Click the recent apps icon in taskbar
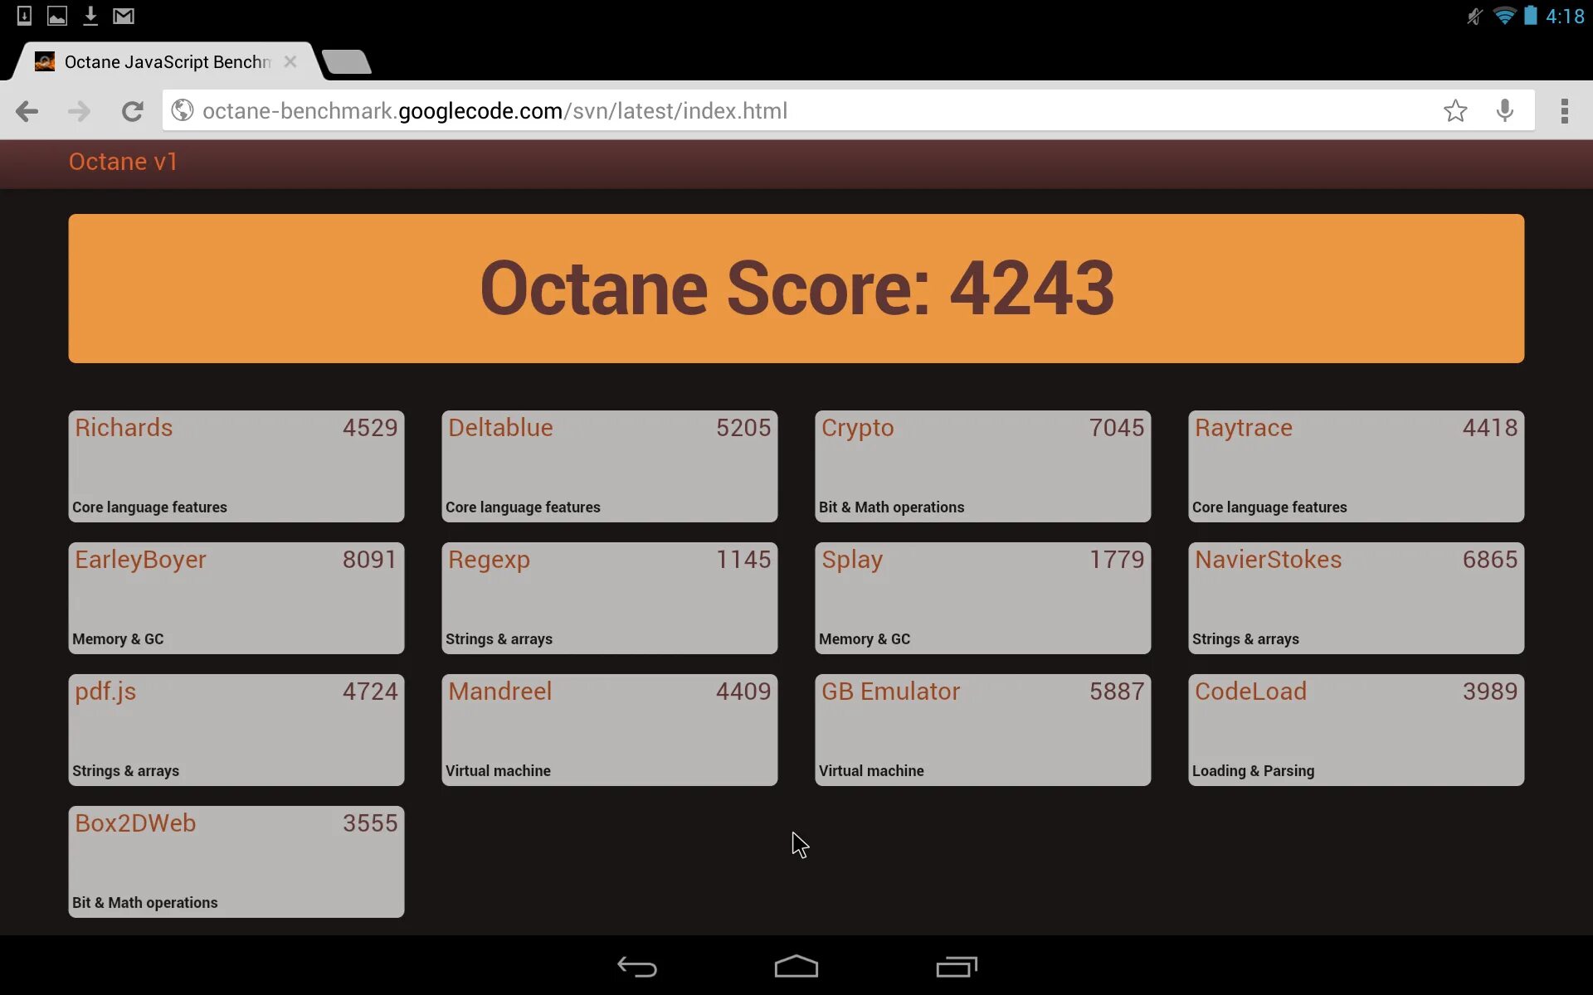 pos(955,965)
